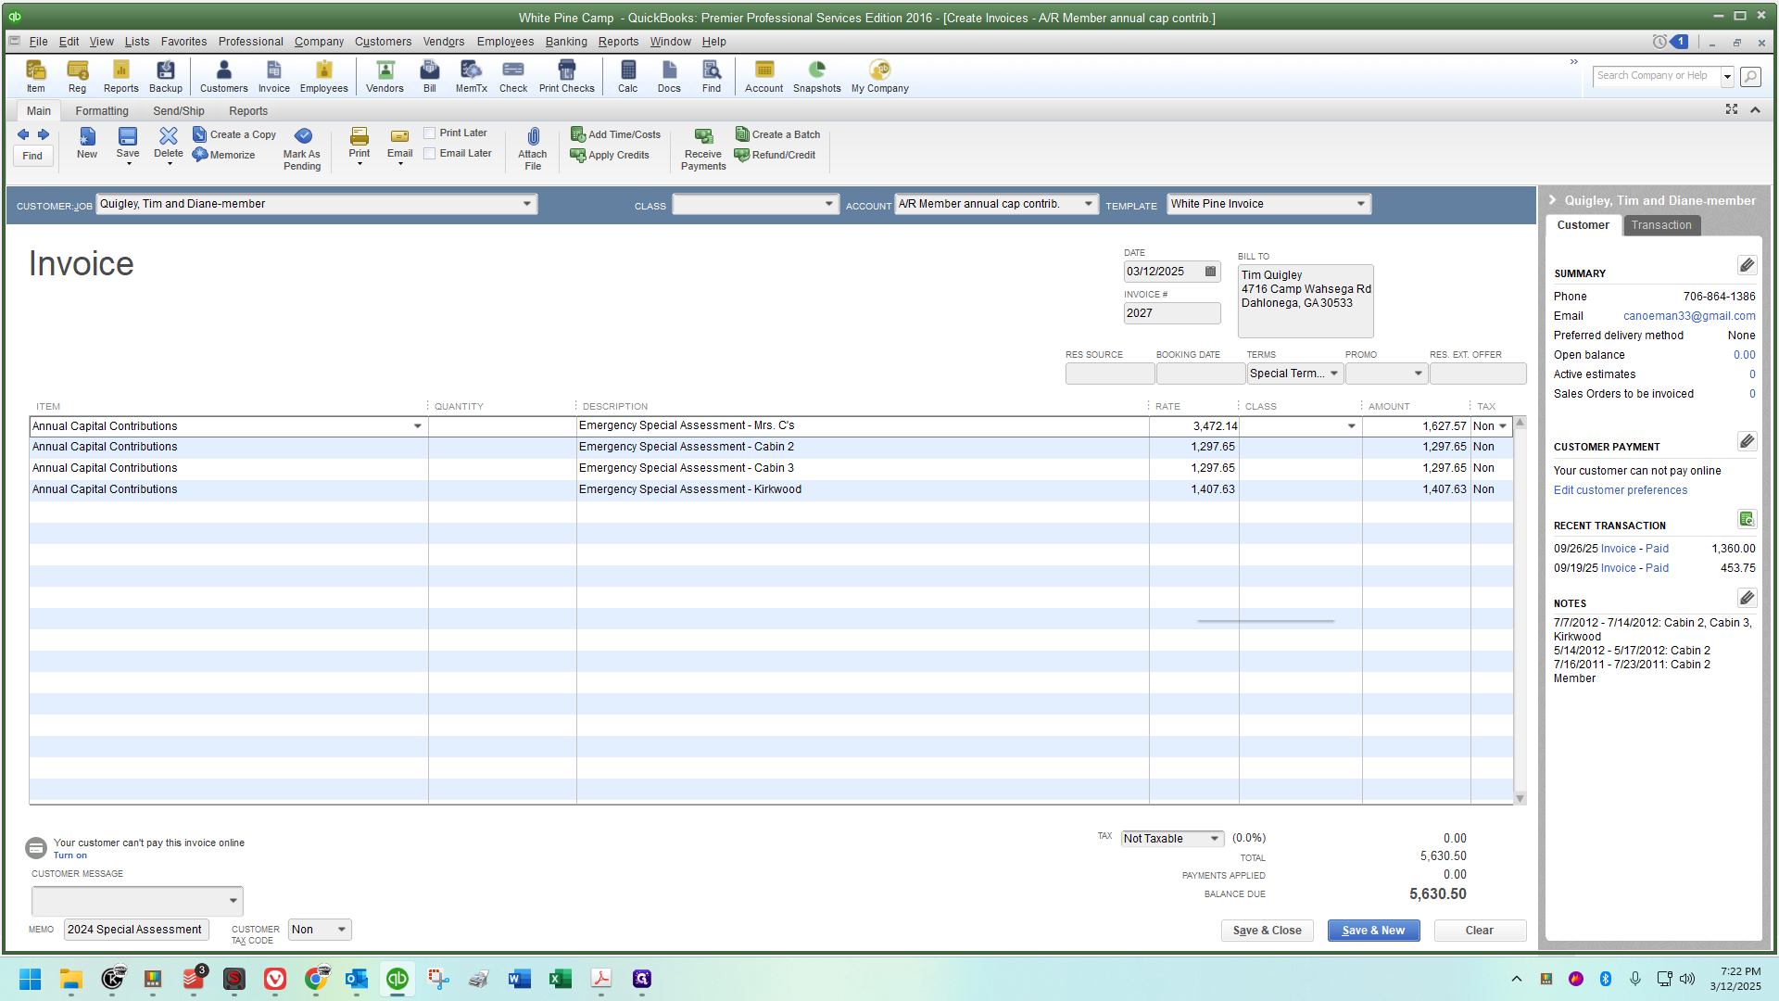Open Customer Tax Code dropdown

point(341,930)
